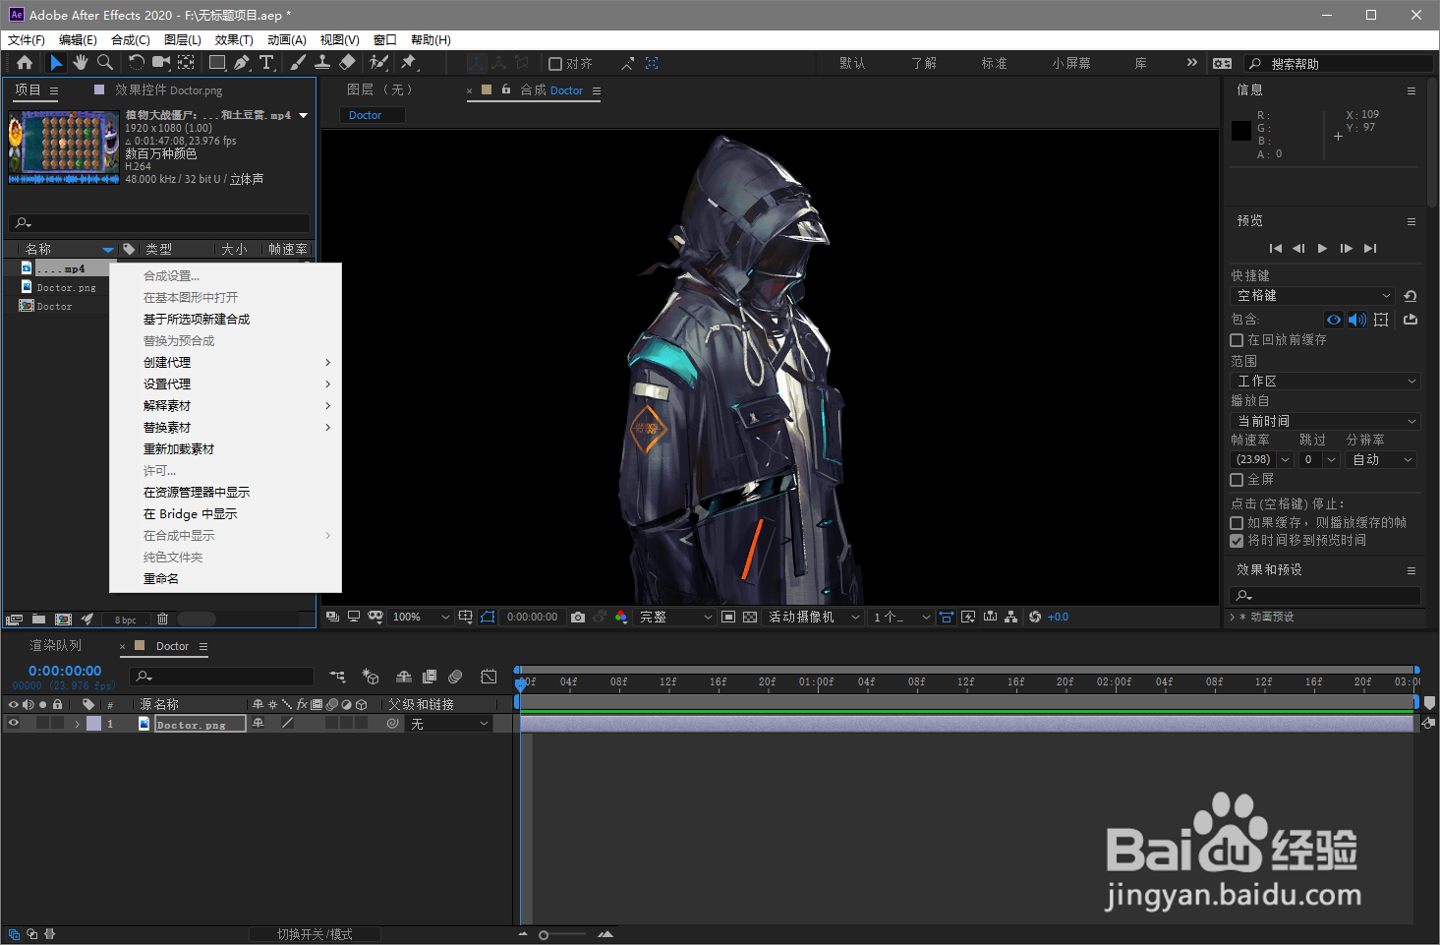Open the 完整 resolution dropdown
The image size is (1440, 945).
(x=675, y=618)
